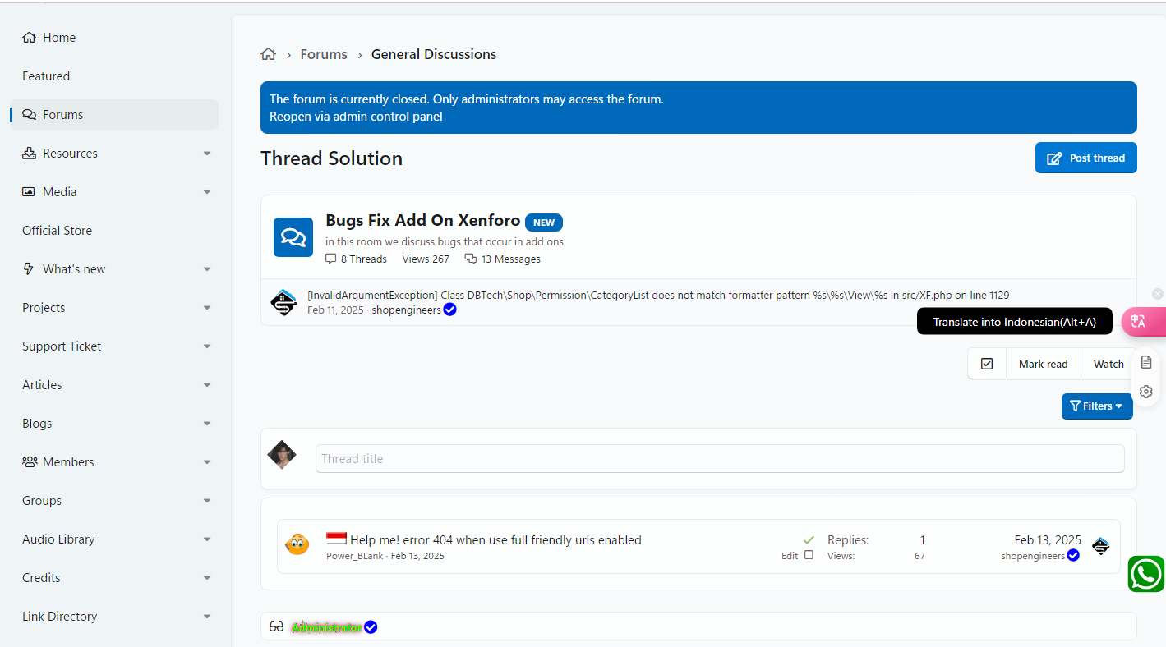
Task: Tick the checkbox below the thread Edit link
Action: (809, 555)
